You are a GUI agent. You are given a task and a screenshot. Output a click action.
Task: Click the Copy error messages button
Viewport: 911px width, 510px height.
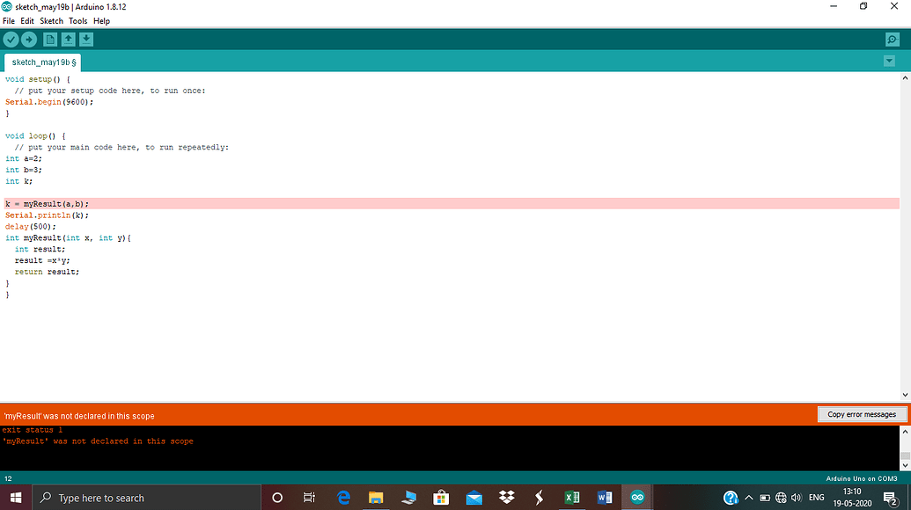coord(862,414)
